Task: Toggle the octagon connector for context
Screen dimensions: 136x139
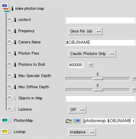Action: pyautogui.click(x=9, y=20)
